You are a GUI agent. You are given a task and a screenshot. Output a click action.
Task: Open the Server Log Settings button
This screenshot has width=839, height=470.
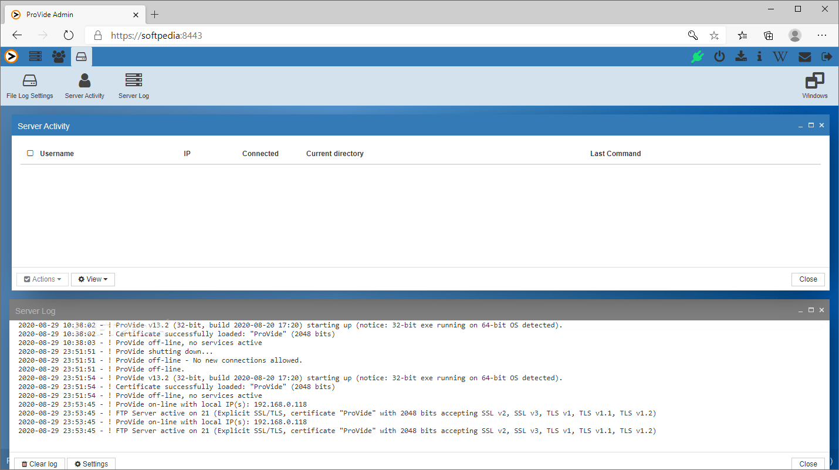92,464
